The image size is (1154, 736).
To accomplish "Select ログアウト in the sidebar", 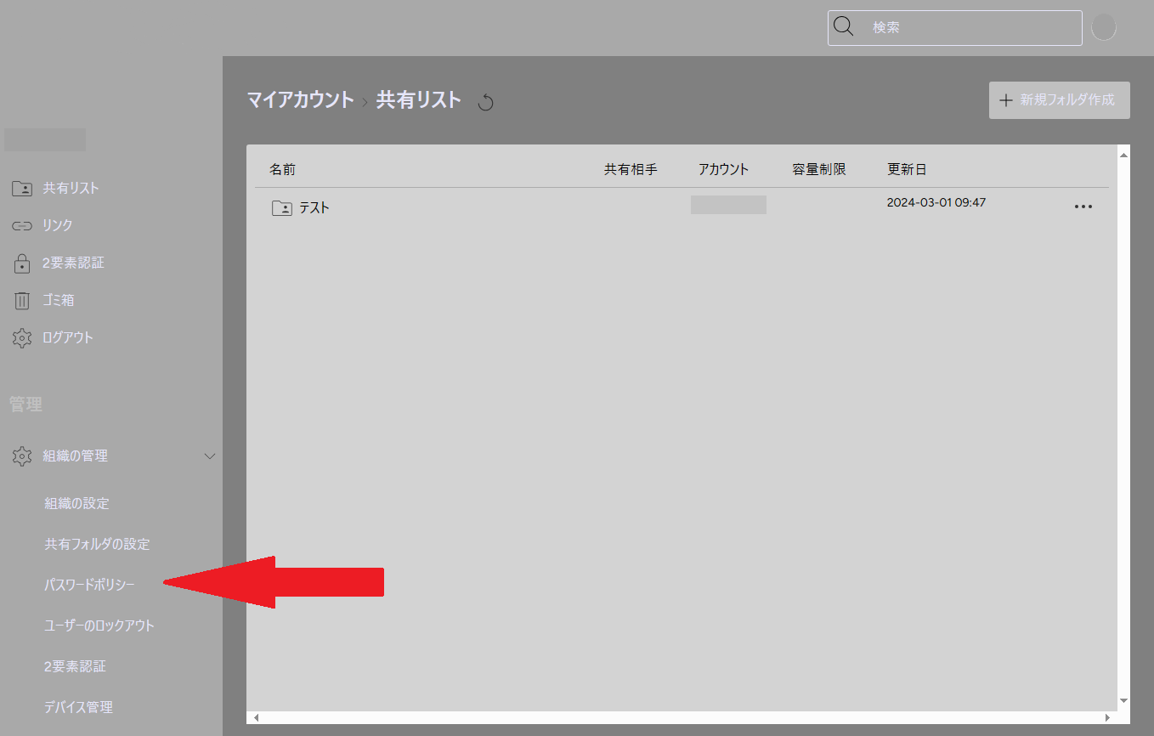I will pyautogui.click(x=68, y=337).
